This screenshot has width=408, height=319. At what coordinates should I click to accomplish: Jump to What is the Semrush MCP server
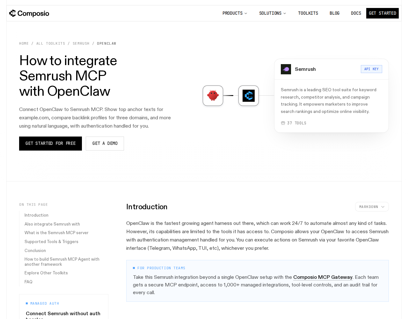point(56,233)
